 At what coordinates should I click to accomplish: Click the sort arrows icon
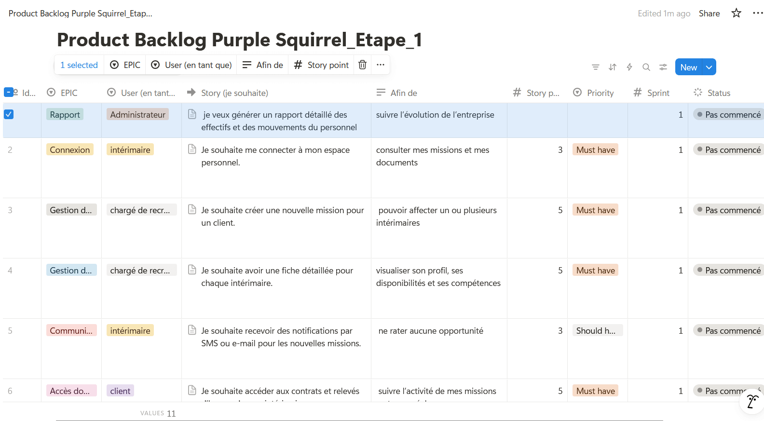click(x=613, y=67)
